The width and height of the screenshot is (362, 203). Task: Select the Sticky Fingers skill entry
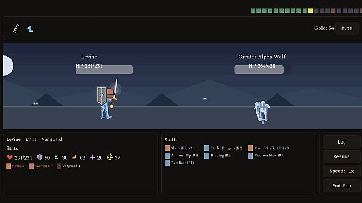[223, 148]
